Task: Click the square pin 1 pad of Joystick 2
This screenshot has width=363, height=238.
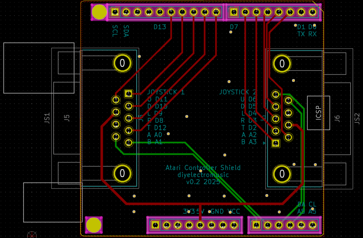Action: (275, 143)
